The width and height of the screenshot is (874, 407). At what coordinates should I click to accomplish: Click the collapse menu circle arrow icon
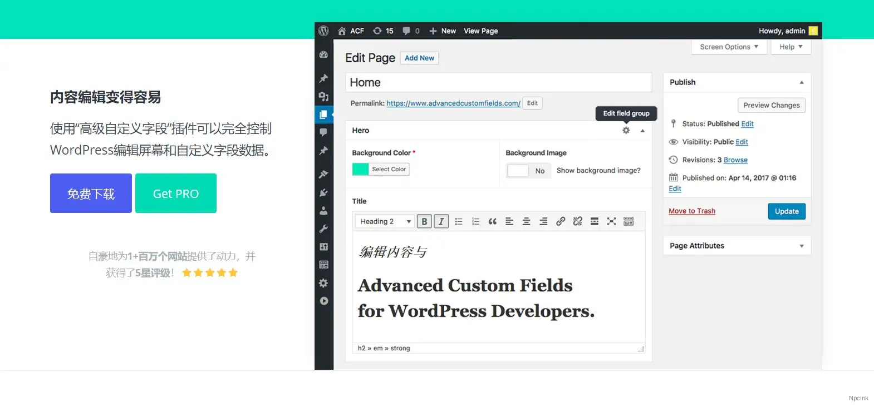click(323, 301)
